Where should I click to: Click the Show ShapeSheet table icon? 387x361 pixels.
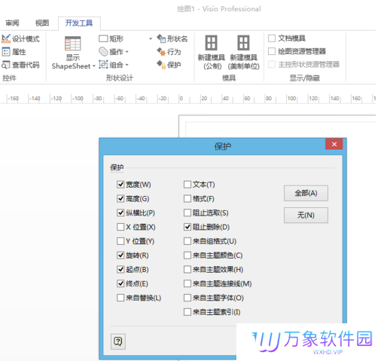click(72, 44)
